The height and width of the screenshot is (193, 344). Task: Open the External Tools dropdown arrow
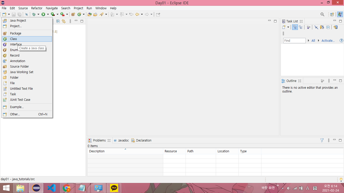pos(67,14)
